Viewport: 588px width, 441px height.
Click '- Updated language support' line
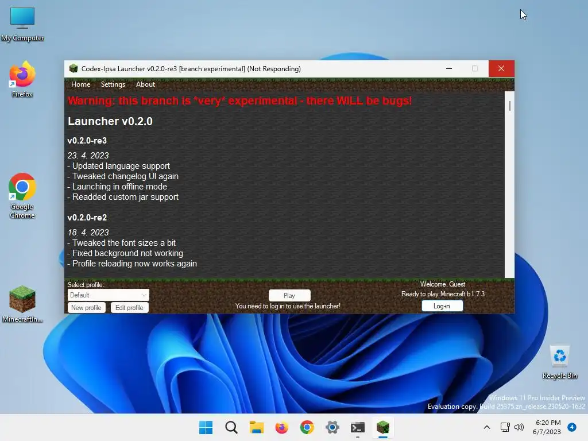[118, 166]
